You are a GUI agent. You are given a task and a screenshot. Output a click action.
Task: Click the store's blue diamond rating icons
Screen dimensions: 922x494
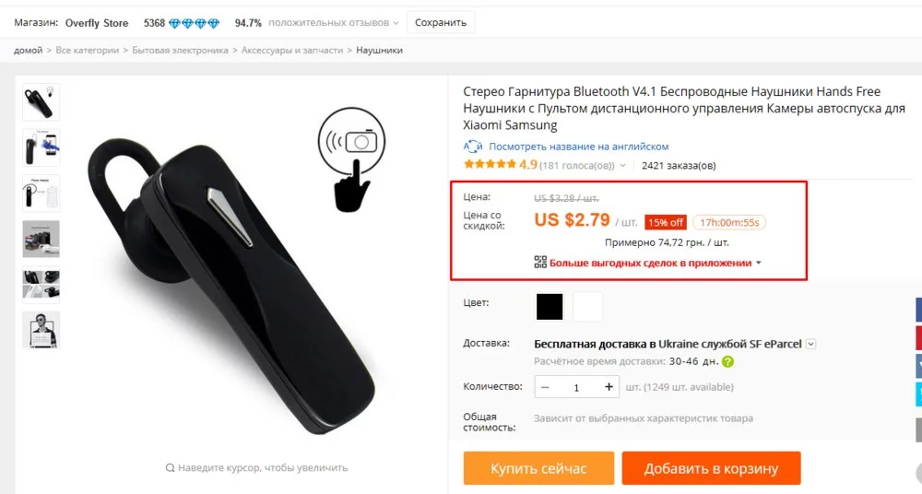click(194, 22)
